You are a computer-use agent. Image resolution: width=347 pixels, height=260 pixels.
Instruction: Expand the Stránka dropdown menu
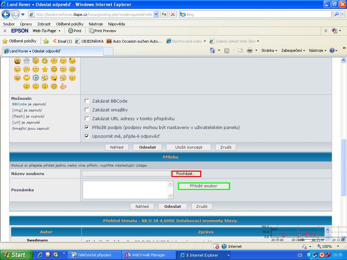269,50
